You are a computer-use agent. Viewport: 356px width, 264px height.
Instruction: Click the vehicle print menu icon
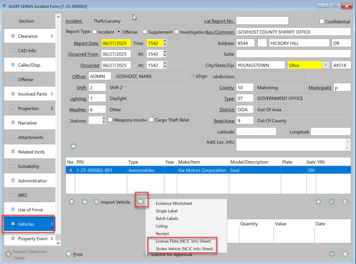click(x=141, y=202)
